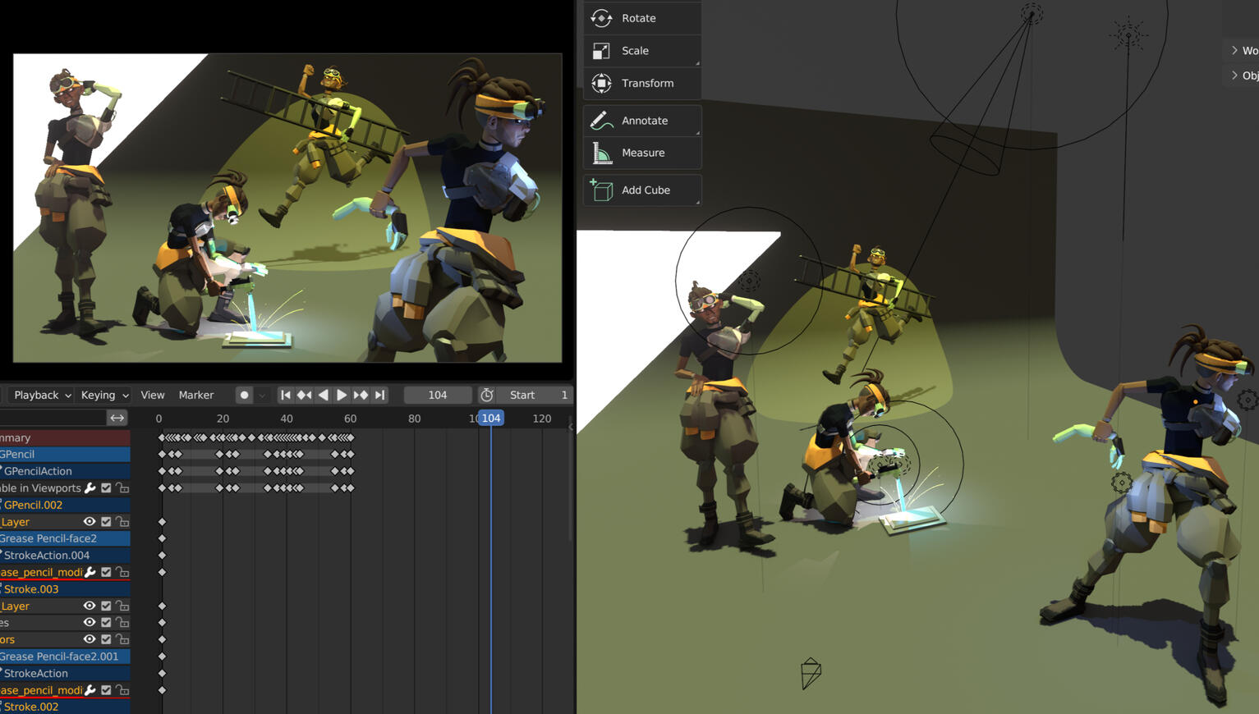Uncheck the Visible in Viewports channel checkbox
Screen dimensions: 1259x714
click(106, 488)
